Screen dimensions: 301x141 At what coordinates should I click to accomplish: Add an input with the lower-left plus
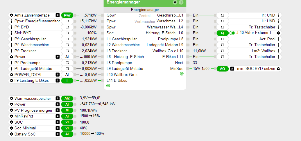pyautogui.click(x=108, y=86)
